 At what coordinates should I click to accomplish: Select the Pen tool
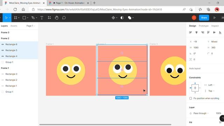pos(33,18)
